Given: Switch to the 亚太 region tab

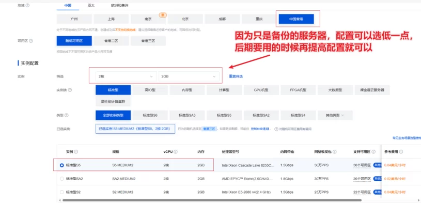Looking at the screenshot, I should (x=91, y=5).
